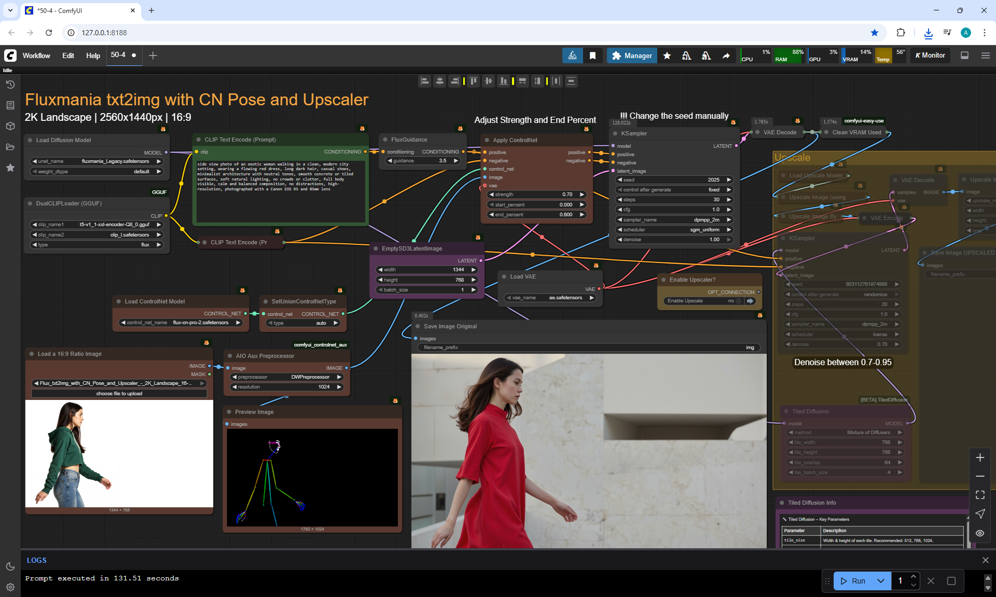This screenshot has width=996, height=597.
Task: Click the bookmark icon in top toolbar
Action: (x=592, y=55)
